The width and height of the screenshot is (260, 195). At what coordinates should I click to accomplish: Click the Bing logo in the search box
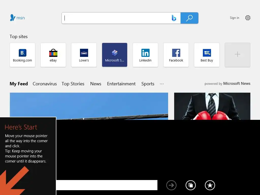pyautogui.click(x=174, y=18)
